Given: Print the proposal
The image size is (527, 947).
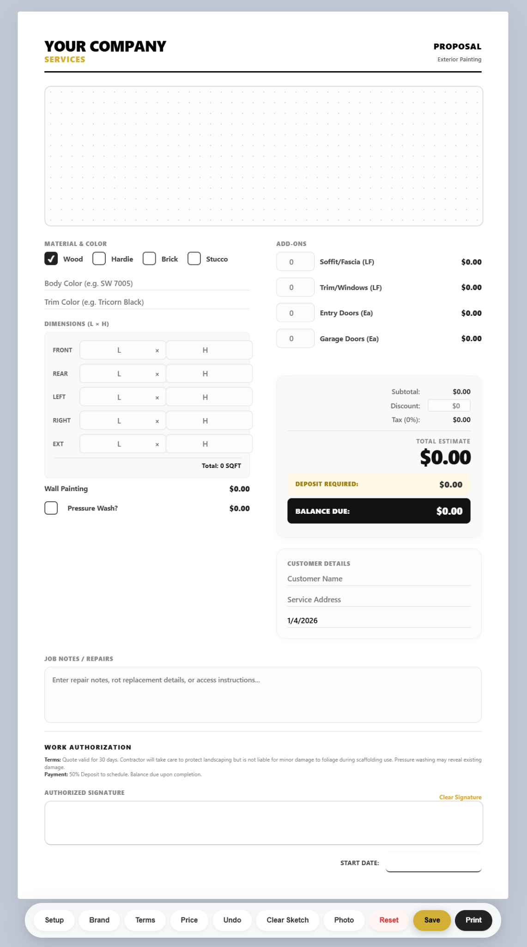Looking at the screenshot, I should click(x=473, y=920).
